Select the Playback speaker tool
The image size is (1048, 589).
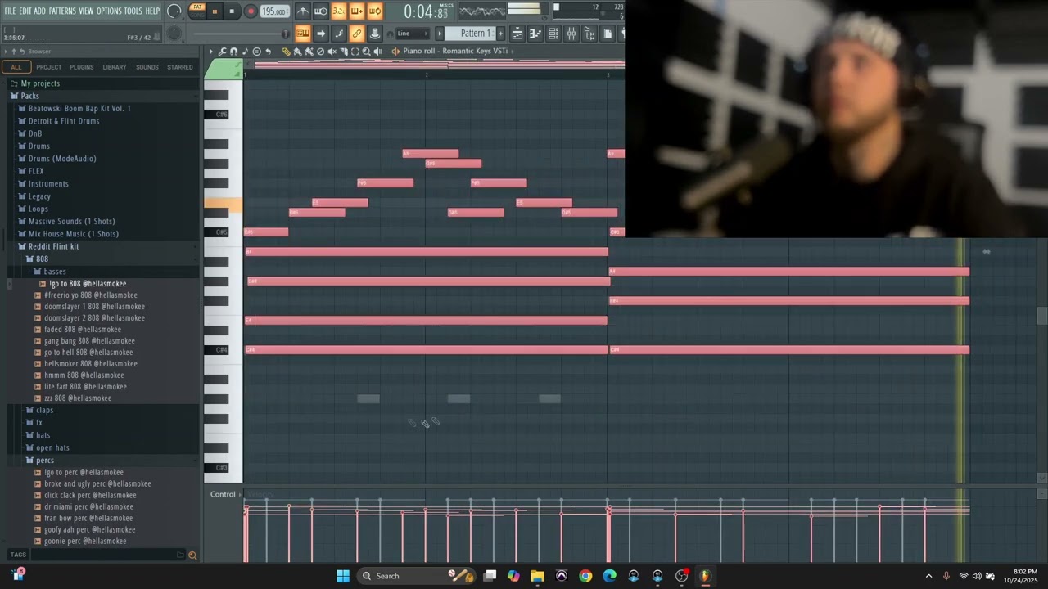pyautogui.click(x=378, y=51)
